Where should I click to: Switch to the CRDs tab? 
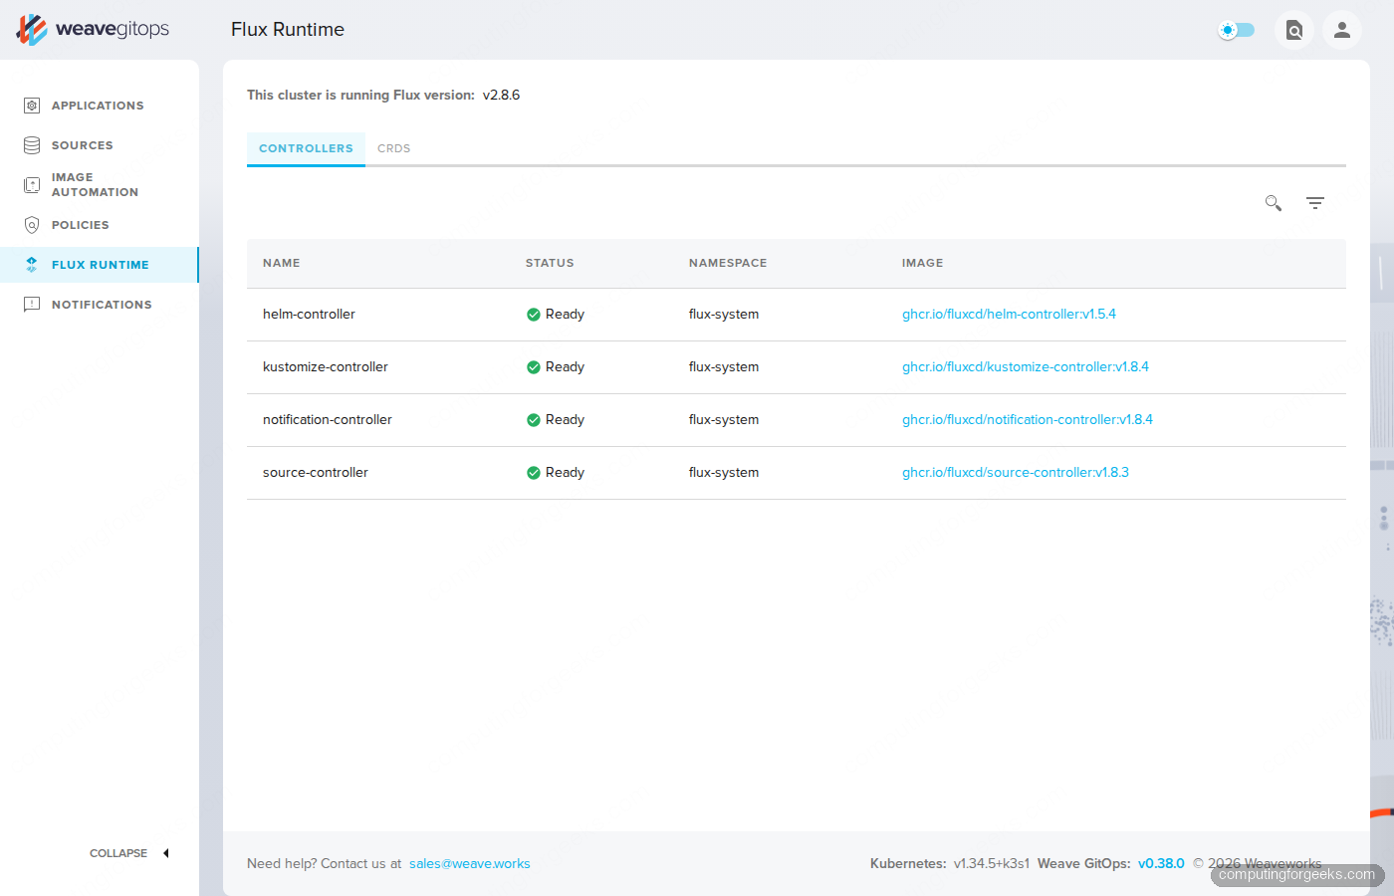[x=393, y=148]
